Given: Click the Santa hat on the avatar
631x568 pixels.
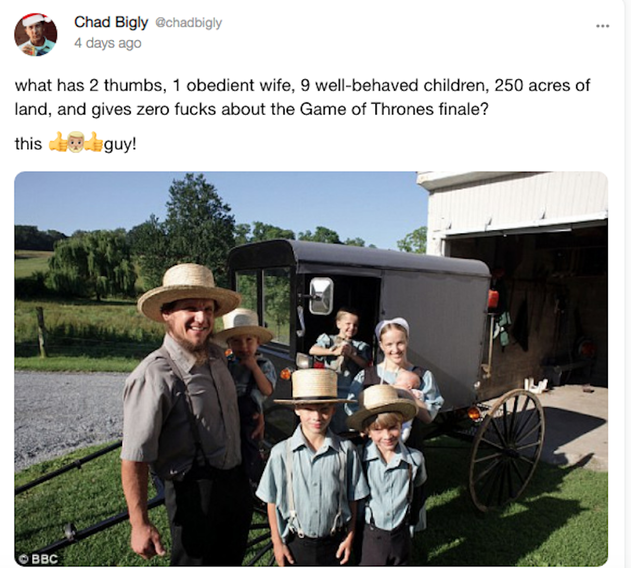Looking at the screenshot, I should 35,19.
